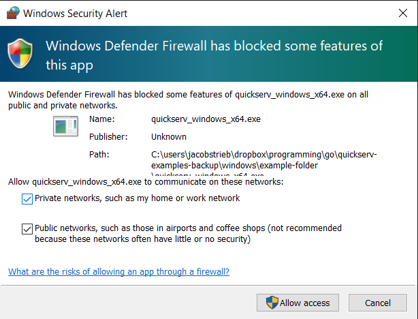Uncheck the Private networks checkbox

click(27, 198)
